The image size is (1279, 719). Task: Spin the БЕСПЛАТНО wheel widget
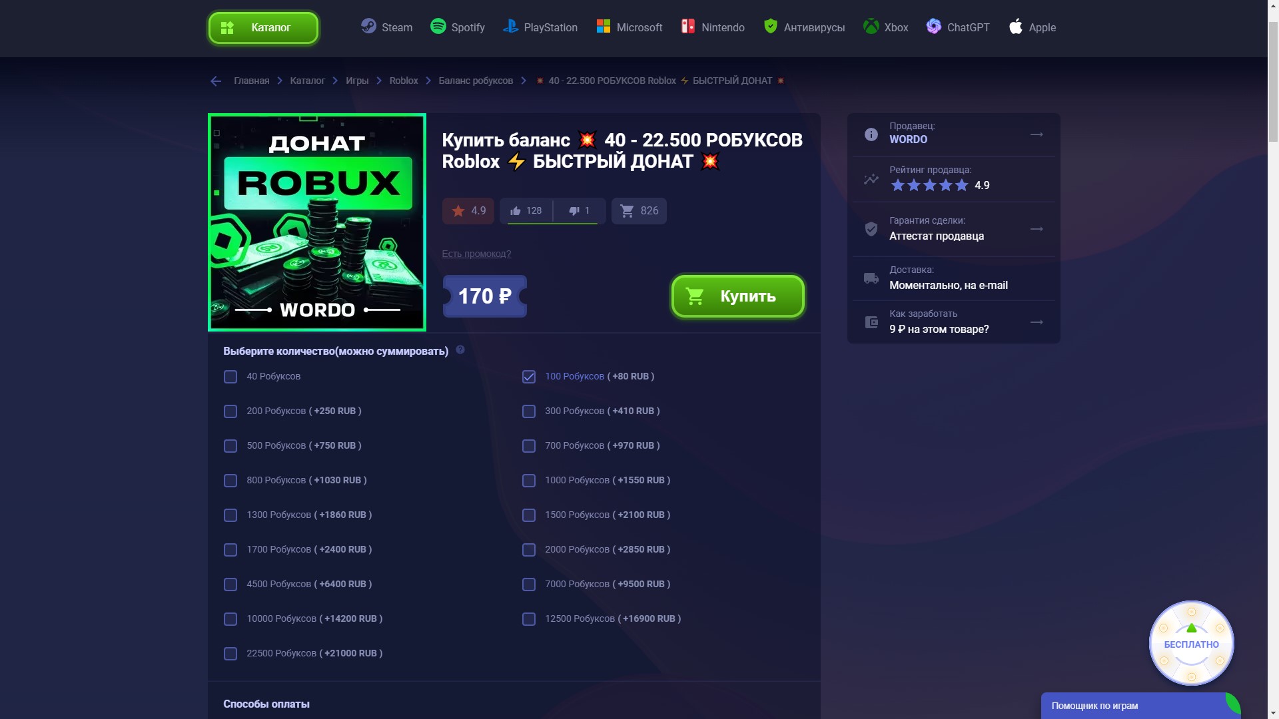[x=1191, y=644]
